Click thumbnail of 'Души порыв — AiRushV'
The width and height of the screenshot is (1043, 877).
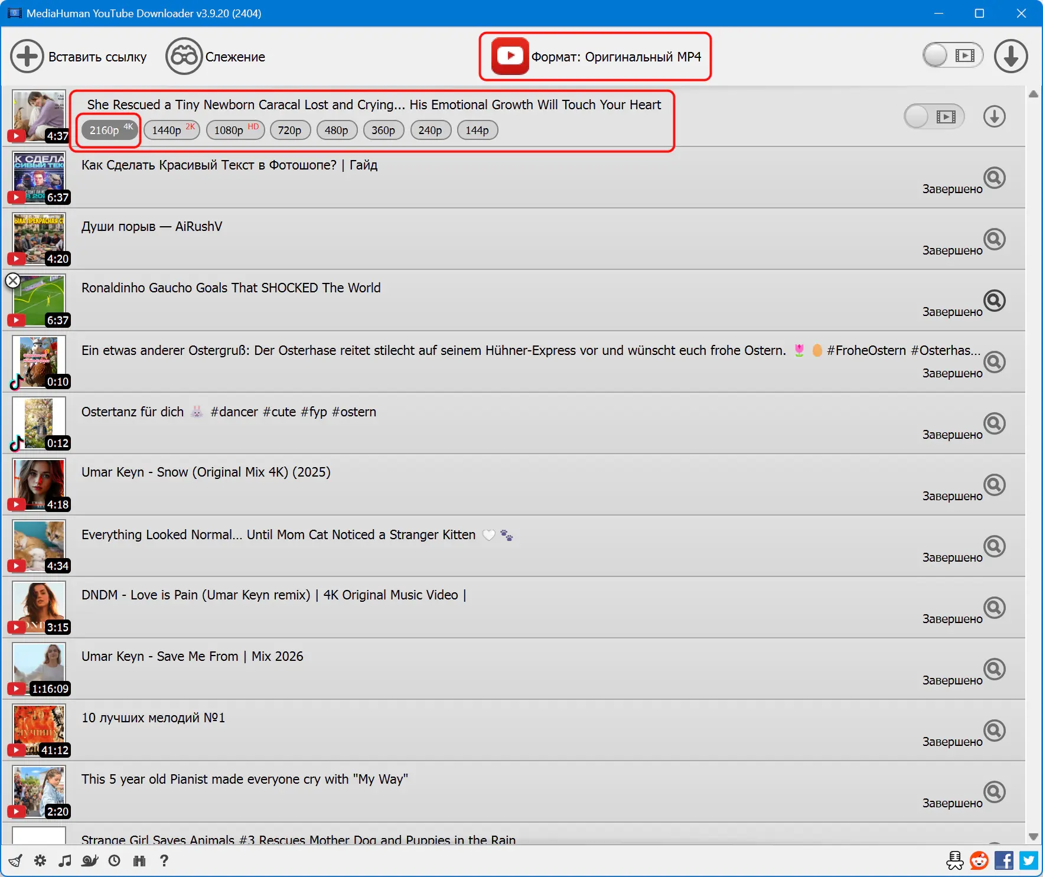click(39, 239)
